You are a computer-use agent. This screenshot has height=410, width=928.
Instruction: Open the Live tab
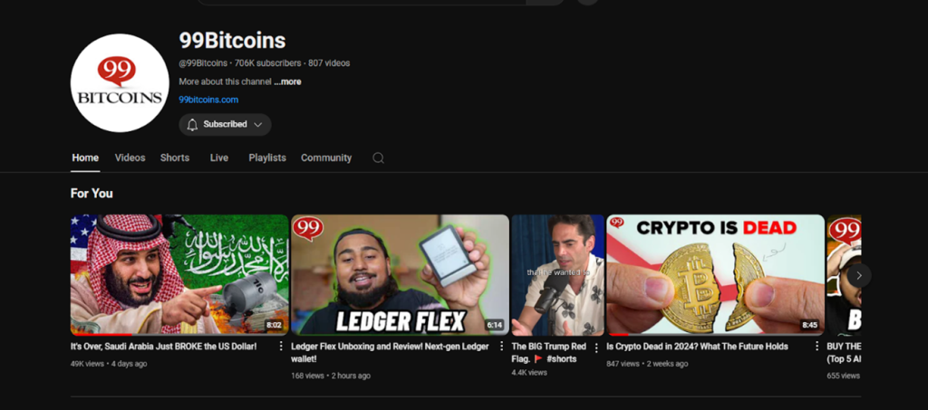pyautogui.click(x=219, y=157)
